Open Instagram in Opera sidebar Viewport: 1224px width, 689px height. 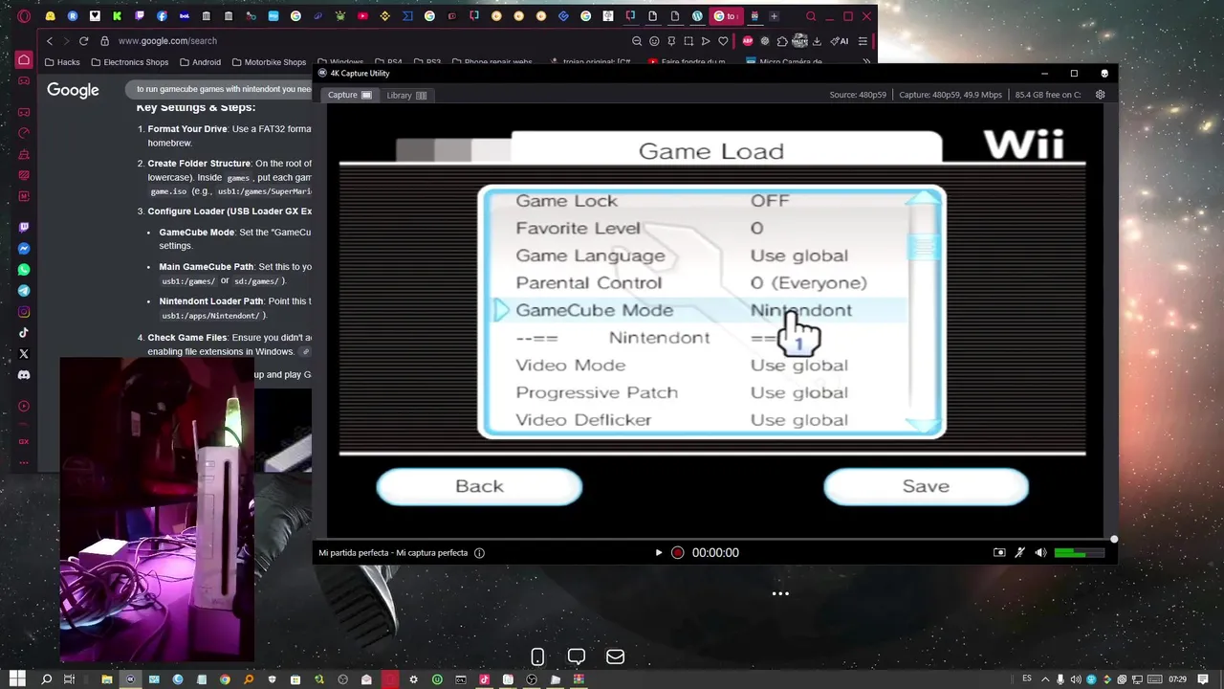[24, 312]
